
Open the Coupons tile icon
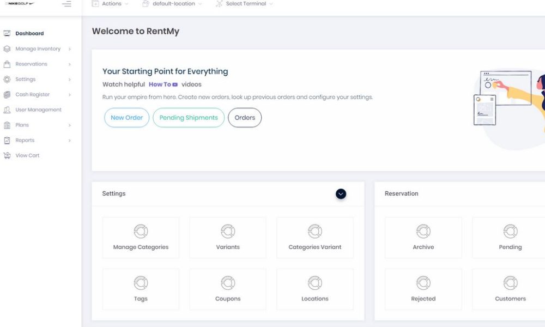tap(228, 283)
